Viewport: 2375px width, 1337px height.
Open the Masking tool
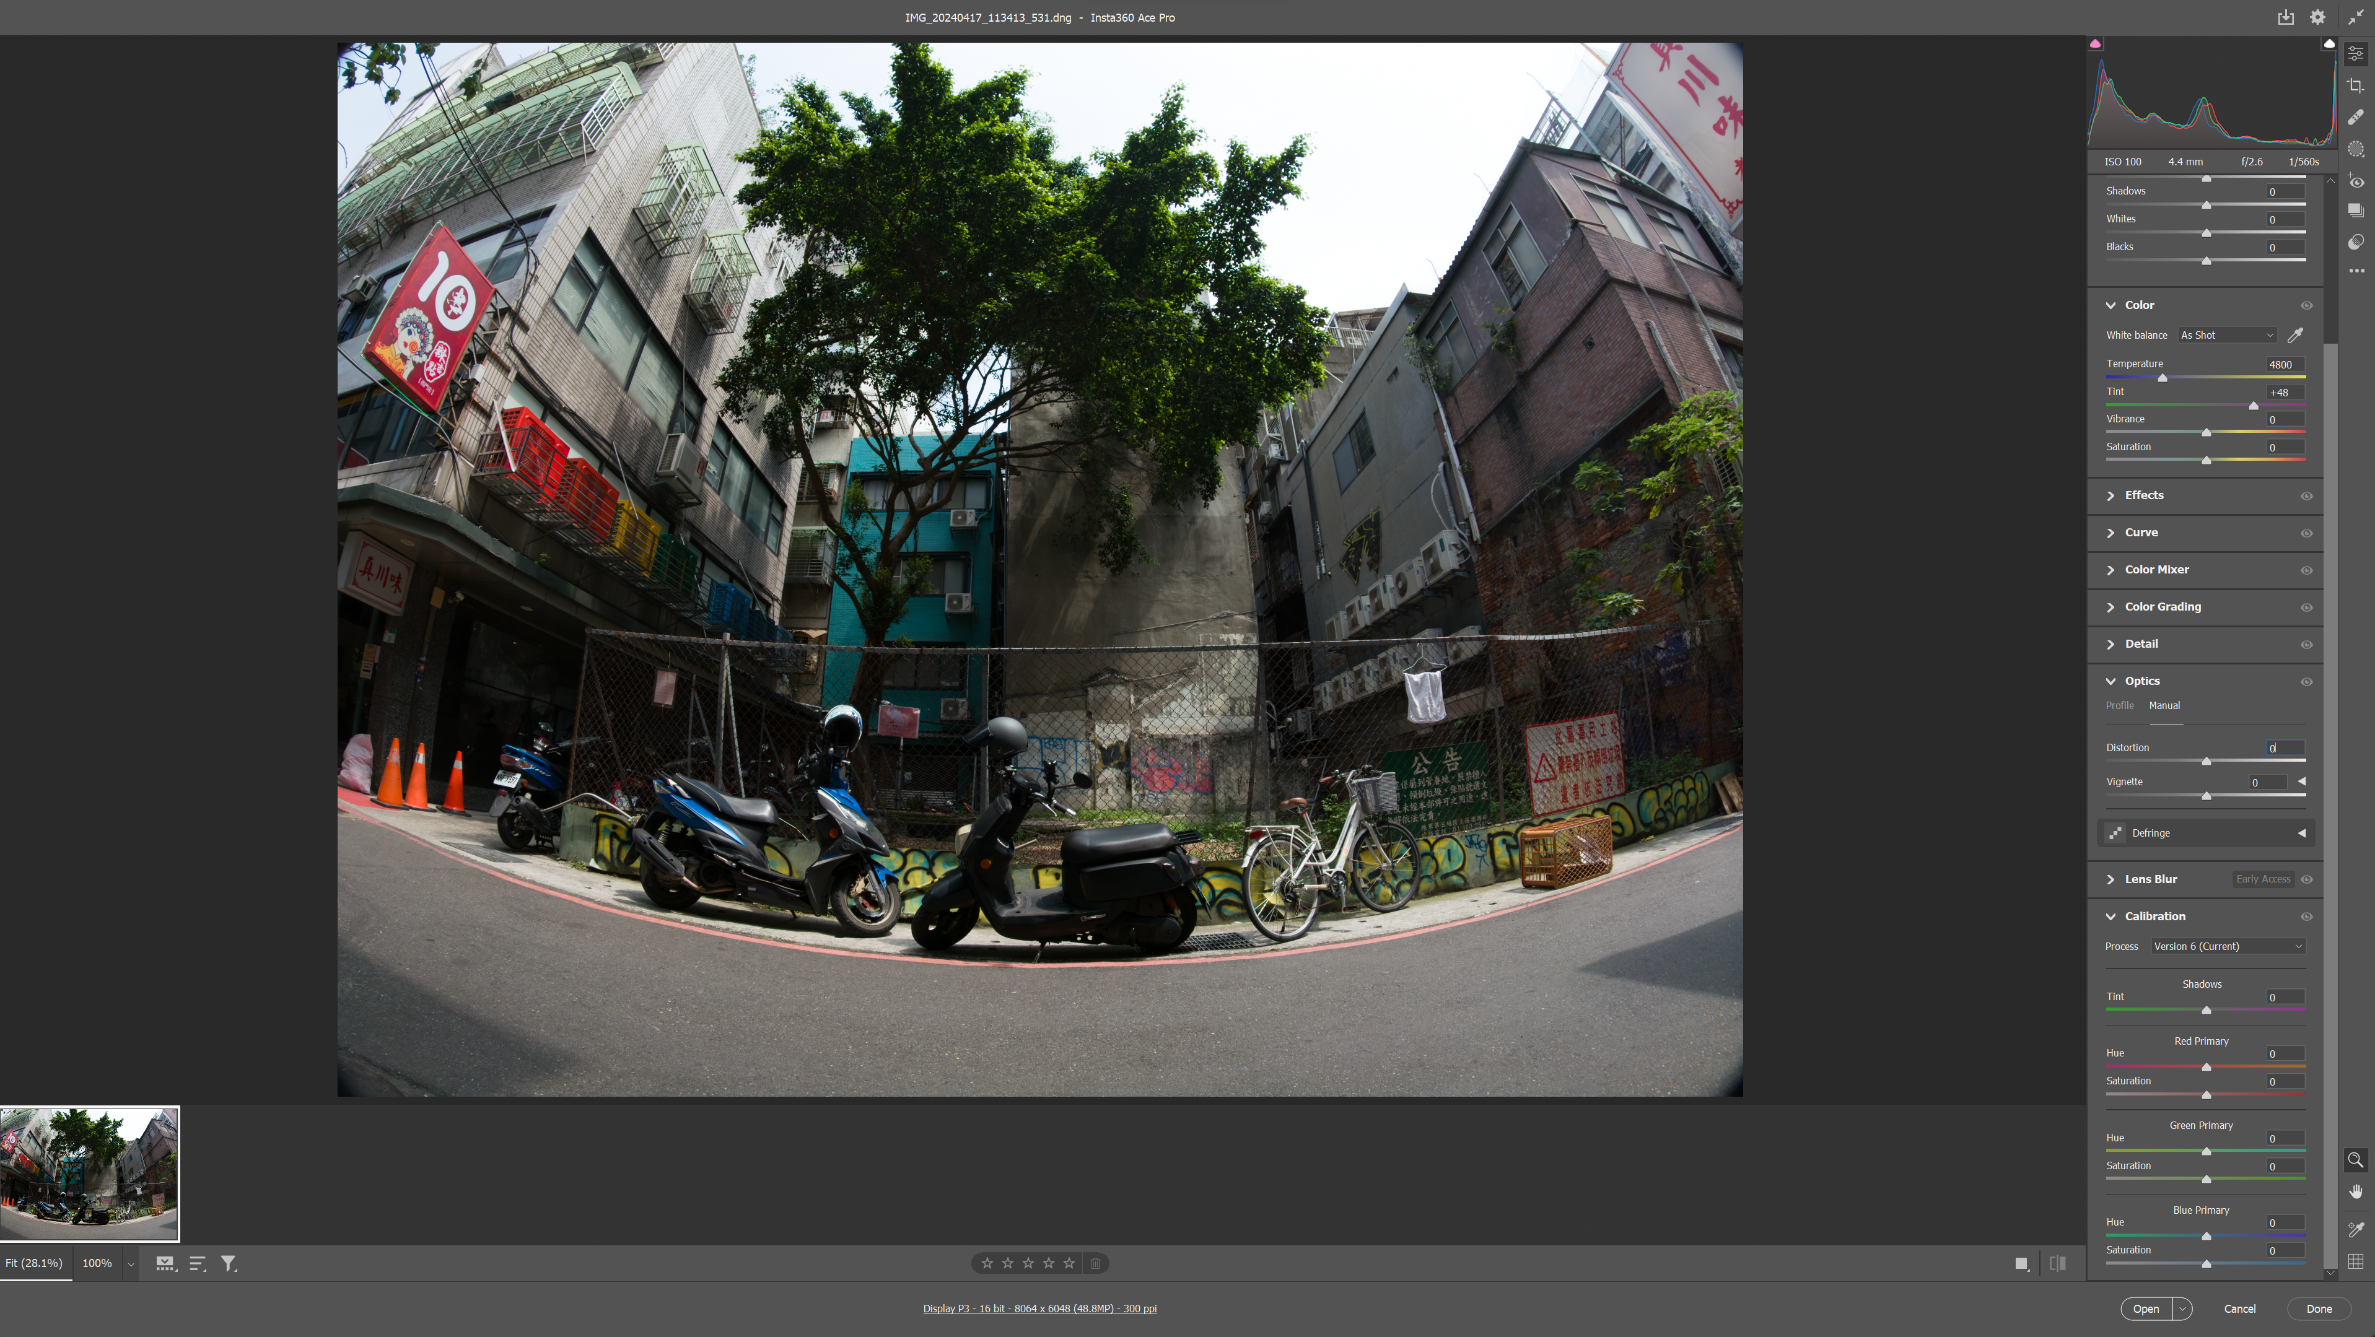(x=2356, y=149)
